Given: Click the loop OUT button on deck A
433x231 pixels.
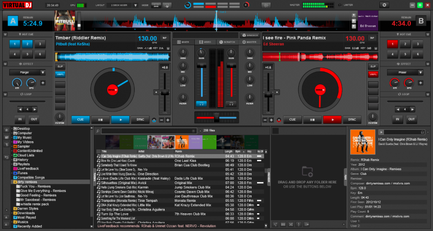Looking at the screenshot, I should coord(34,119).
